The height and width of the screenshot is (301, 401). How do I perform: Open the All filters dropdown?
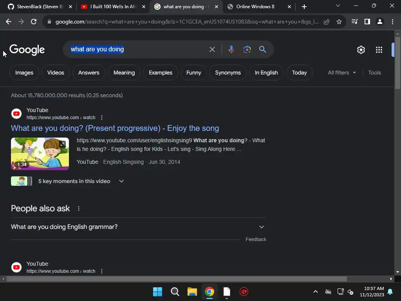click(341, 73)
